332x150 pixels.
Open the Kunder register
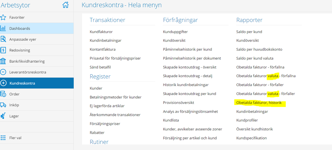click(96, 88)
